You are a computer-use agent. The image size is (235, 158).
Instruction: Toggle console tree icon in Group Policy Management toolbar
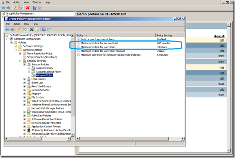coord(21,8)
